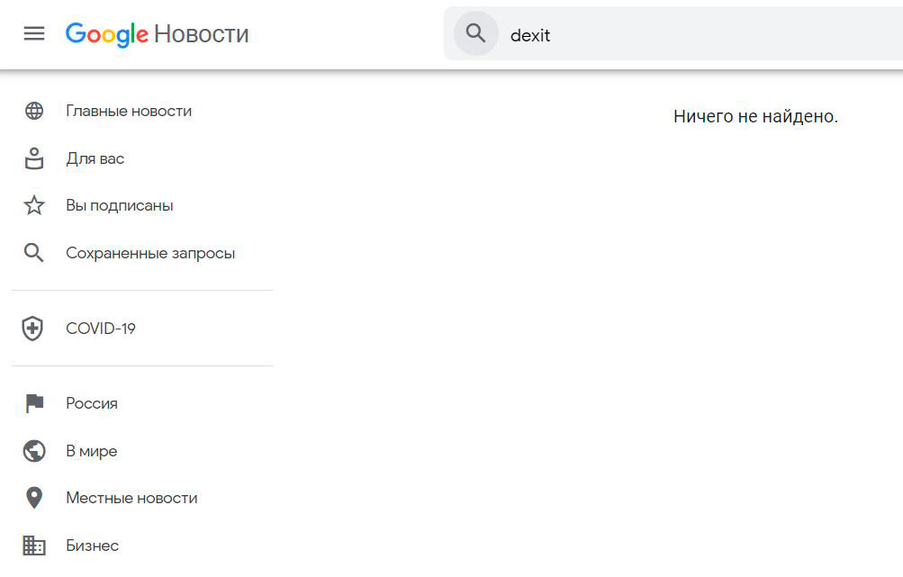Open Вы подписаны page
903x577 pixels.
[x=119, y=205]
